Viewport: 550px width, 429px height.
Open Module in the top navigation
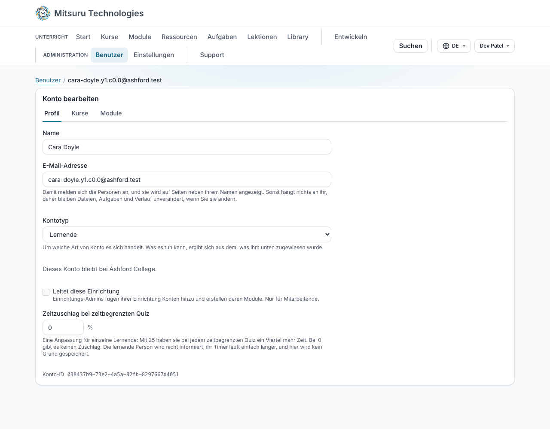click(x=140, y=37)
